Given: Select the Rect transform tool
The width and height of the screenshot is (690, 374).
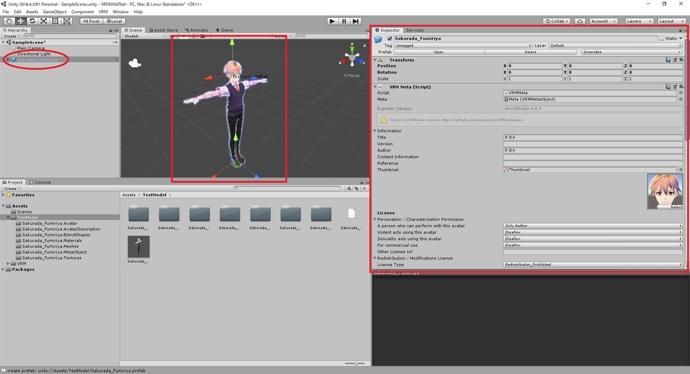Looking at the screenshot, I should [55, 21].
